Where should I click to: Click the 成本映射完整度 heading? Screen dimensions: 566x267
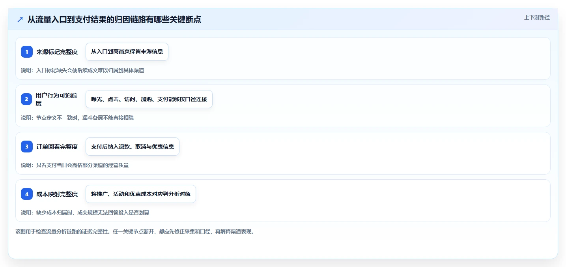click(x=57, y=194)
